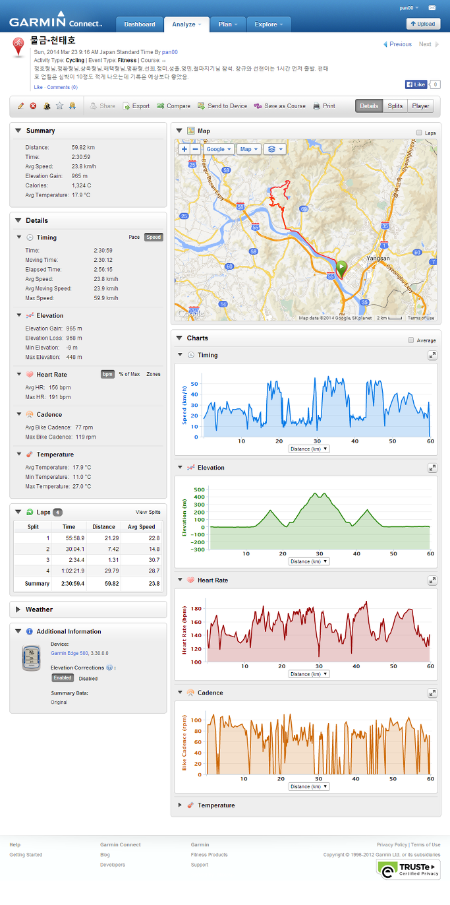Zoom in the map with the plus button
This screenshot has height=905, width=450.
[184, 149]
